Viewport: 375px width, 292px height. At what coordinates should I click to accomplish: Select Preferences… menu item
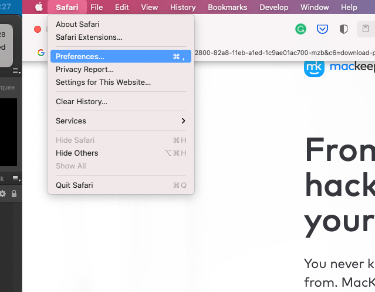[x=121, y=56]
